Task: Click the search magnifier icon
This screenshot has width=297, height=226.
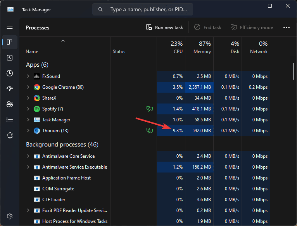Action: click(100, 9)
